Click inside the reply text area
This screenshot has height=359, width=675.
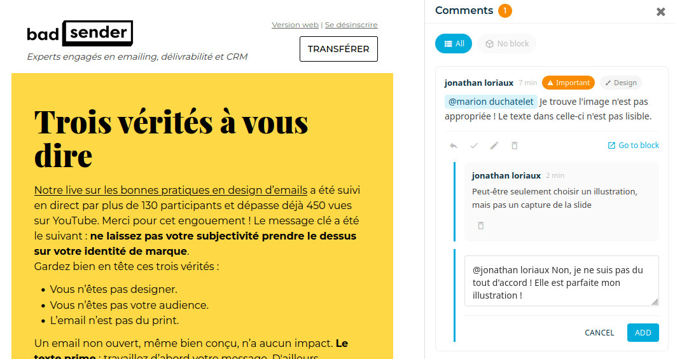(x=560, y=281)
